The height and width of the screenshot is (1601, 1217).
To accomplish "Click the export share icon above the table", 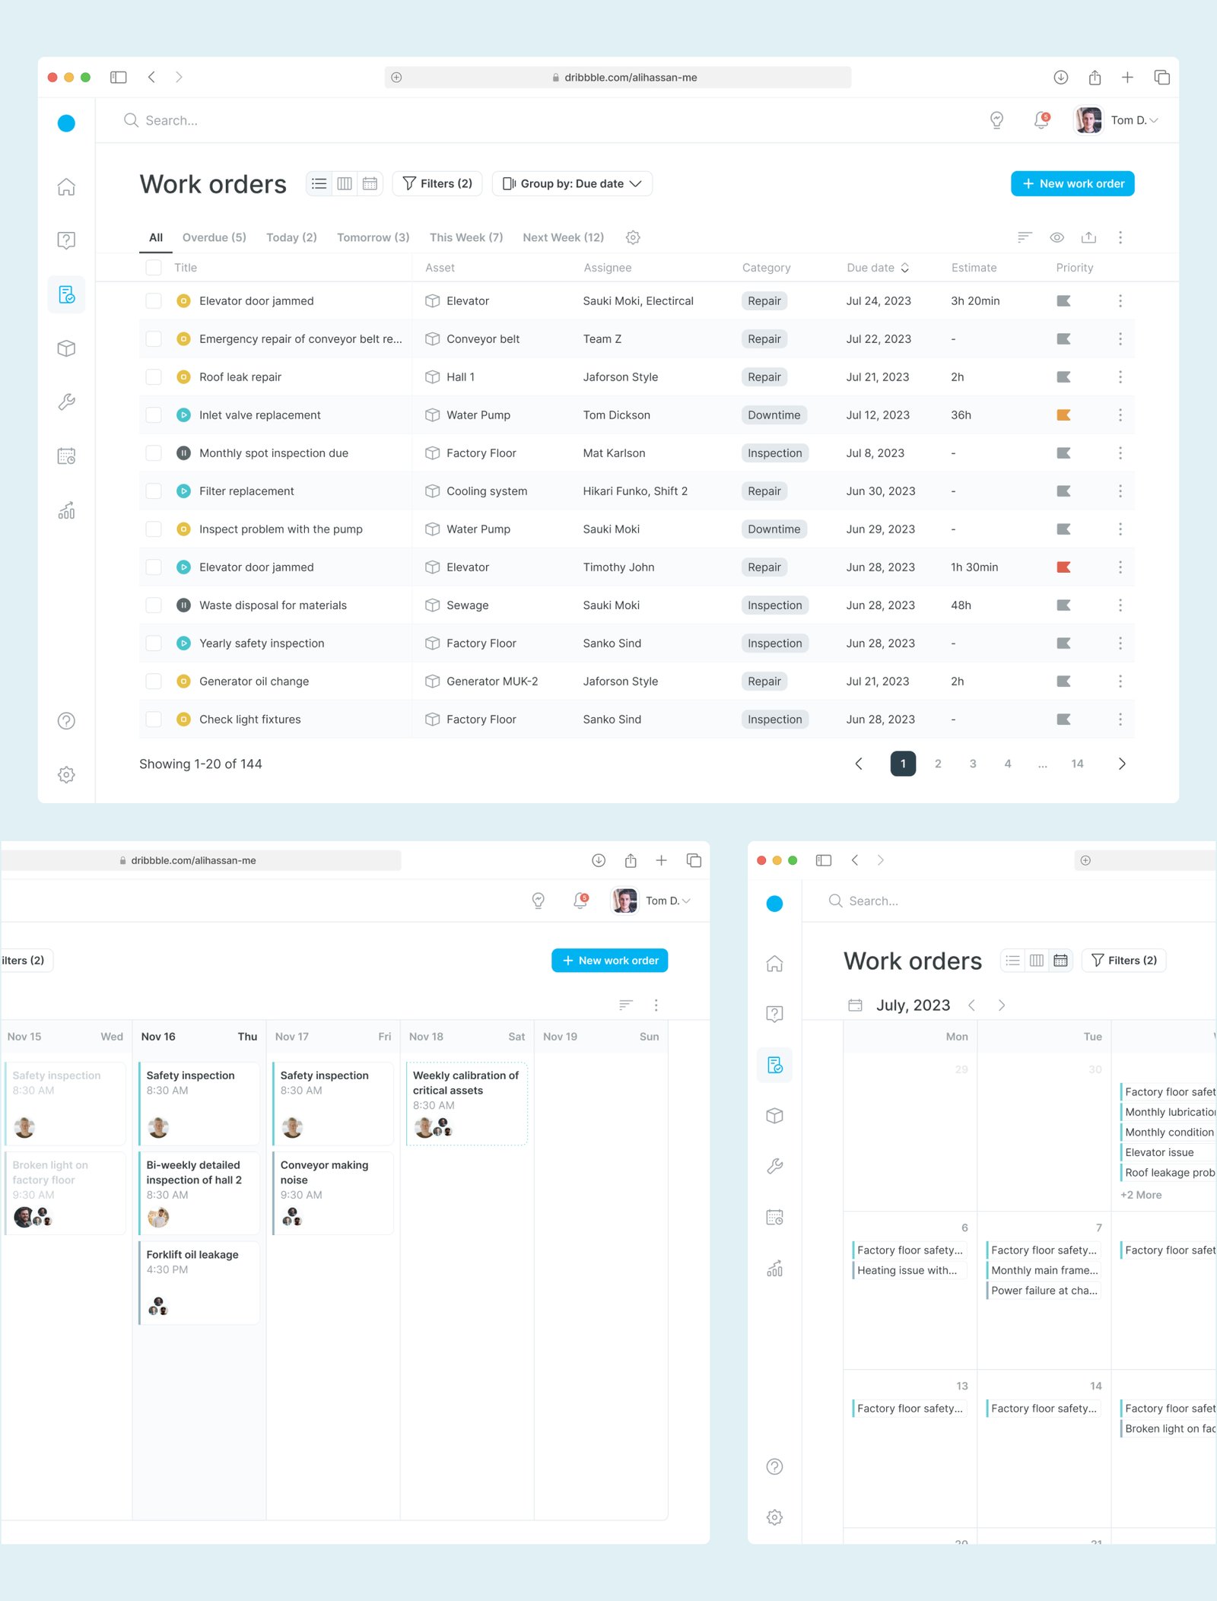I will pyautogui.click(x=1088, y=237).
